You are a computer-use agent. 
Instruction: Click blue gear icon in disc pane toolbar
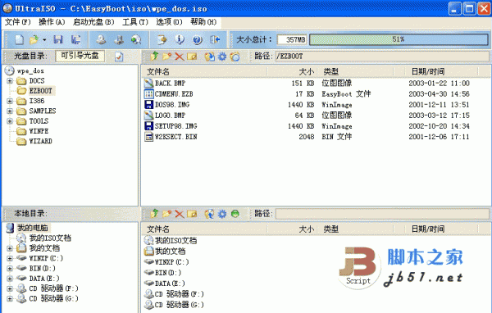222,57
